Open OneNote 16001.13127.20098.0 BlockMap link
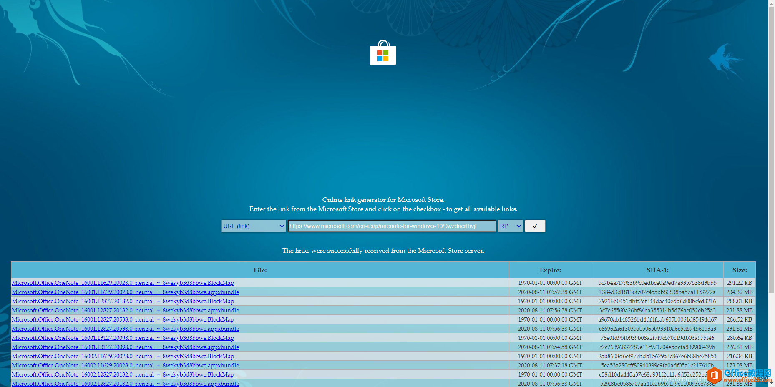 [x=123, y=338]
